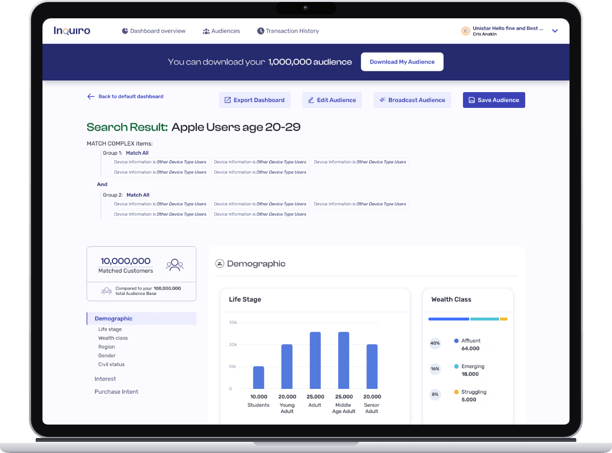Click the Transaction History clock icon

(261, 31)
